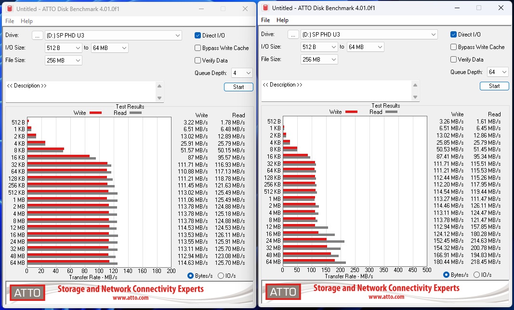
Task: Visit www.atto.com link in left window
Action: point(131,298)
